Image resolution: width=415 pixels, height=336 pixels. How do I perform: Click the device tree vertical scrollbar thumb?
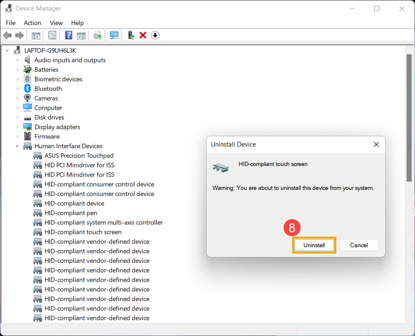coord(409,118)
